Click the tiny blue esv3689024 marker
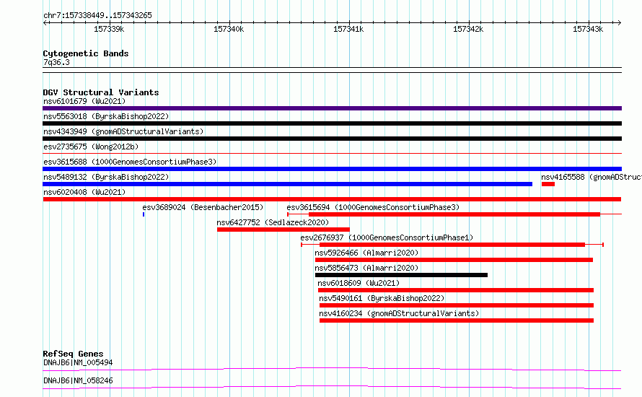 (x=144, y=214)
